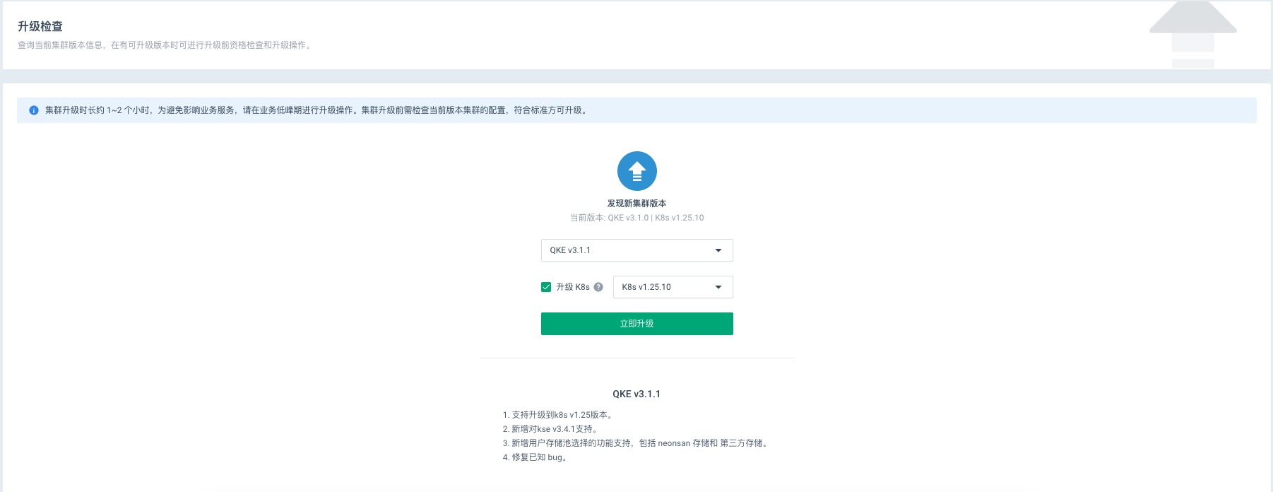The image size is (1273, 492).
Task: Click the caret arrow in QKE version selector
Action: 718,250
